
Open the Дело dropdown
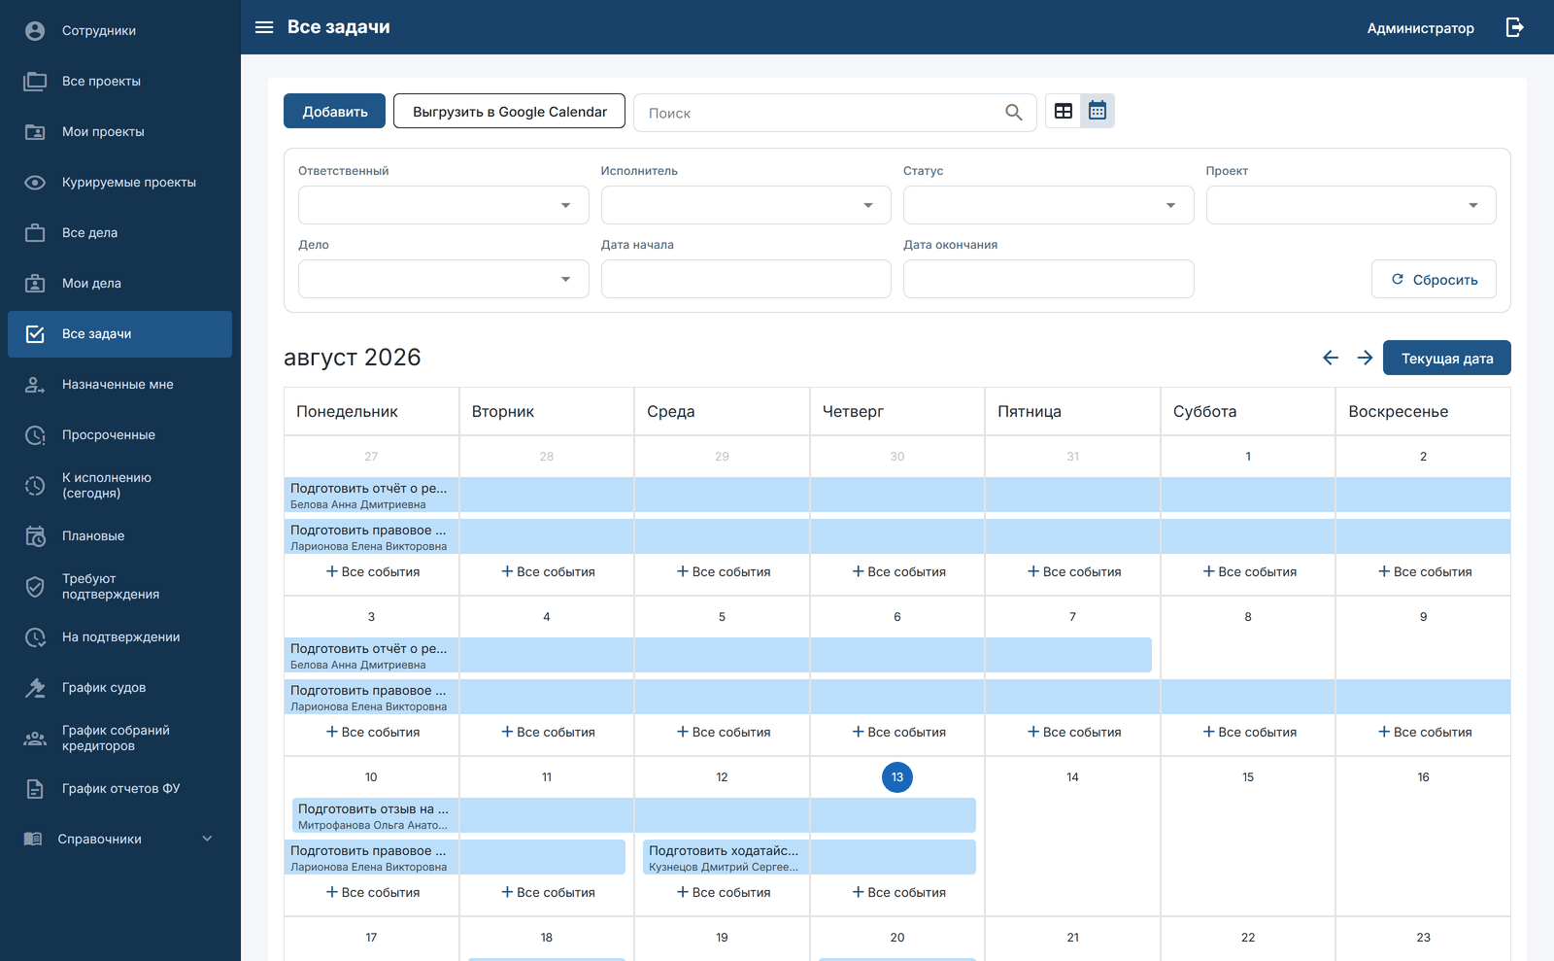pos(444,279)
